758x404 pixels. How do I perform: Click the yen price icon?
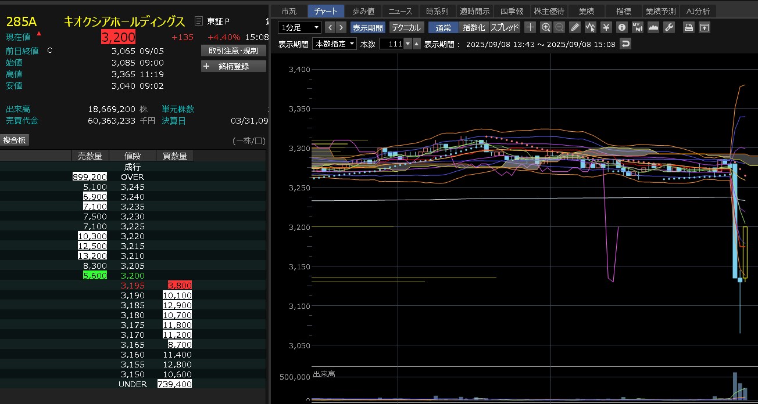(x=606, y=27)
